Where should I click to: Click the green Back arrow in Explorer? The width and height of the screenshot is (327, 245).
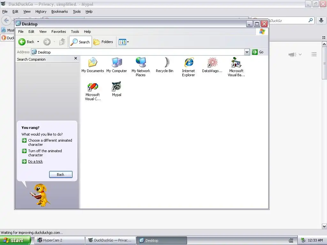22,42
